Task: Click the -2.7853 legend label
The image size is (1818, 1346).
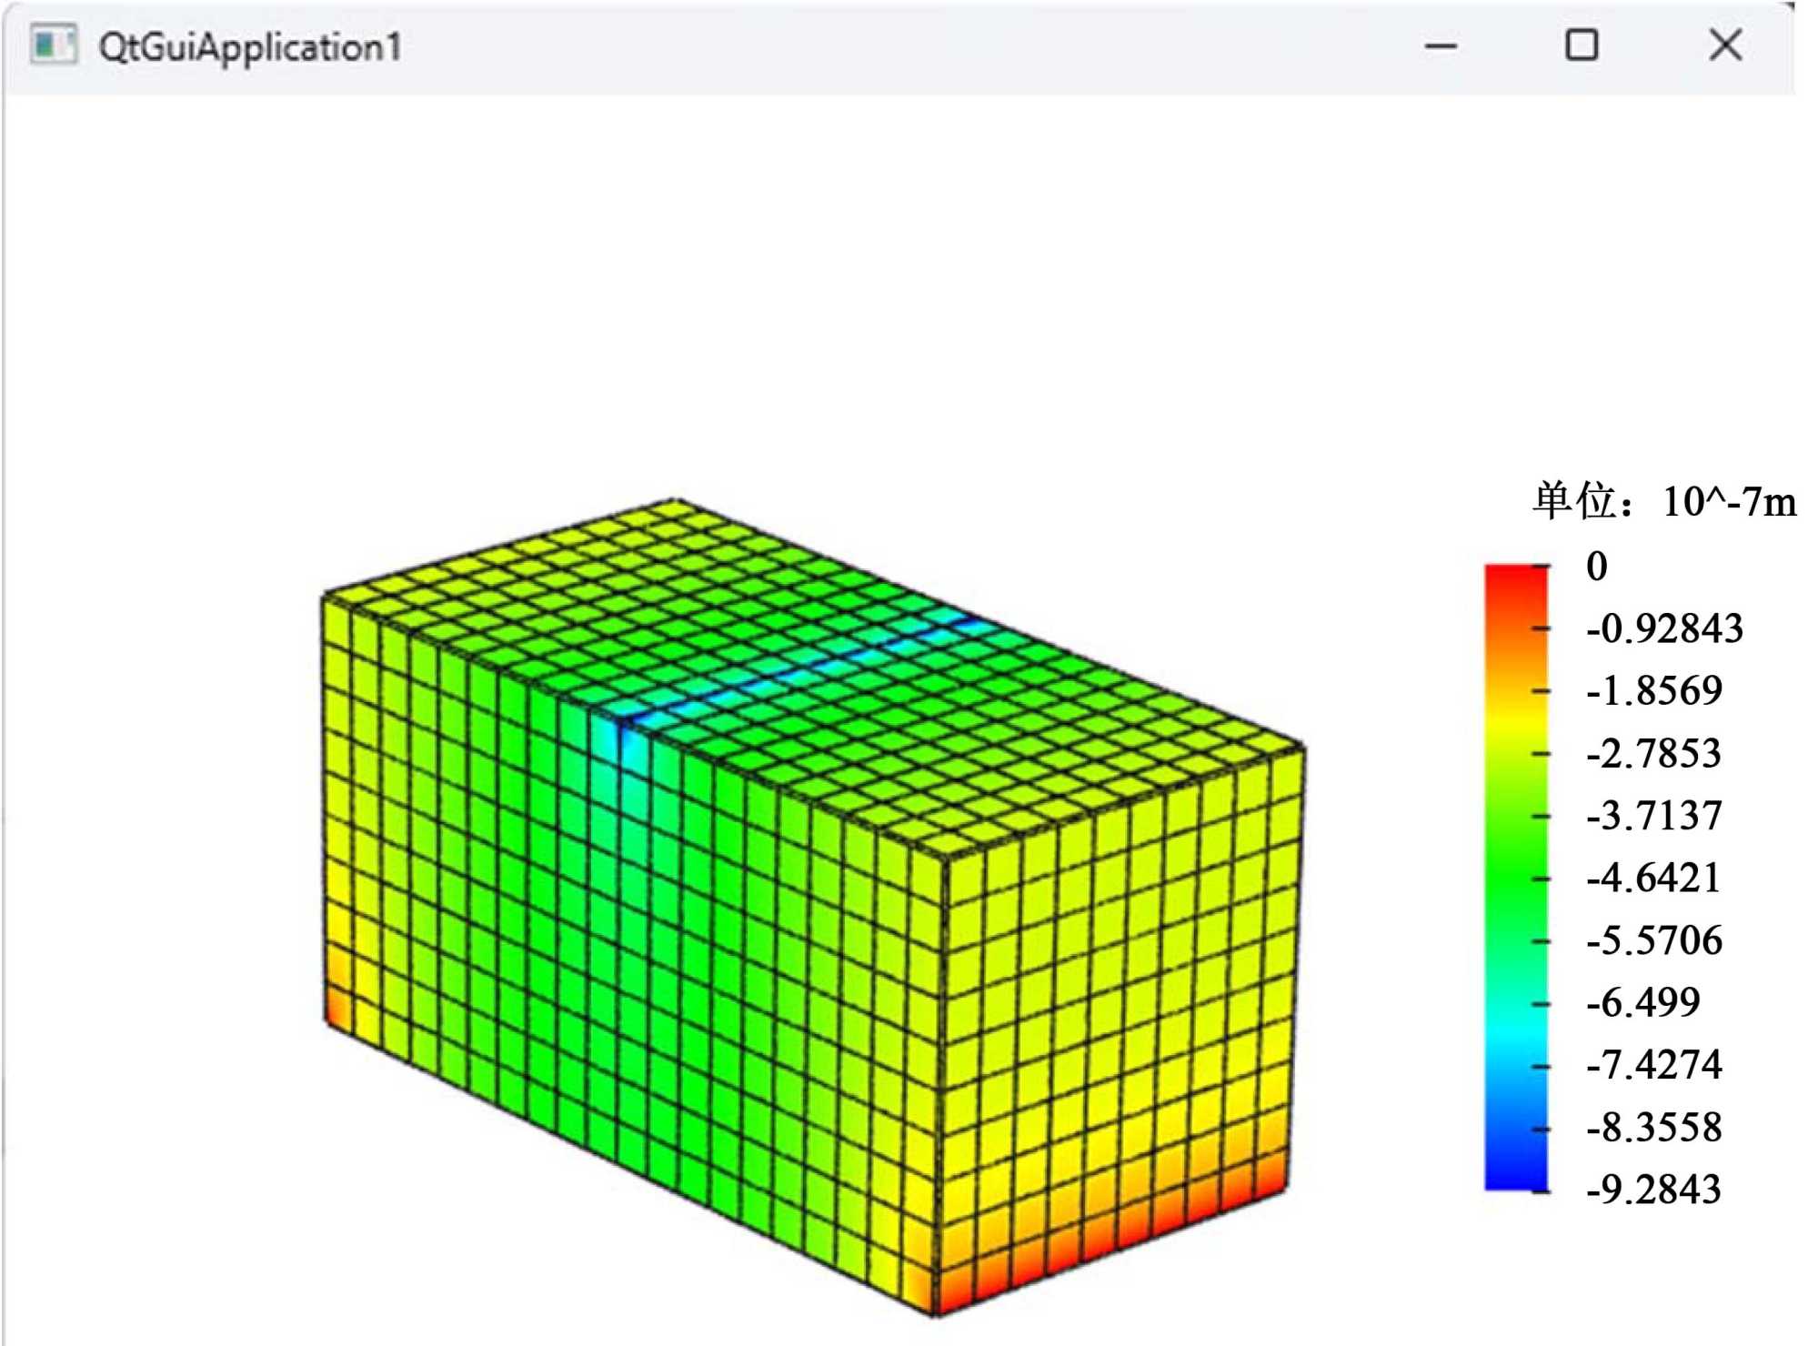Action: coord(1653,754)
